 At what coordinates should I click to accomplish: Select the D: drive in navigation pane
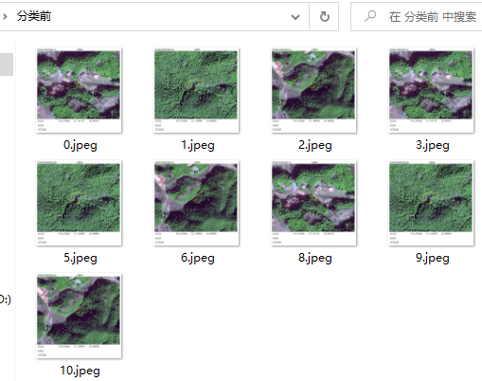click(x=5, y=299)
